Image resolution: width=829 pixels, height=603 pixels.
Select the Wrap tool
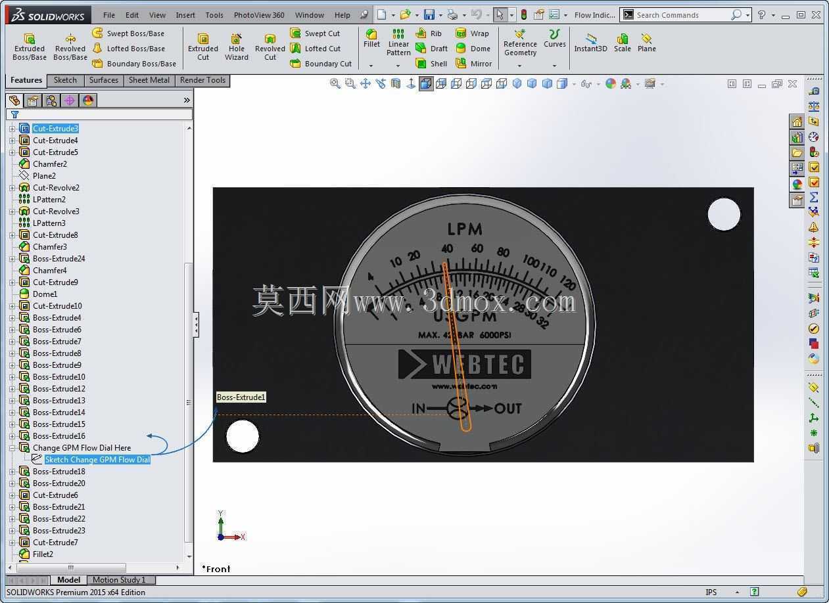473,33
